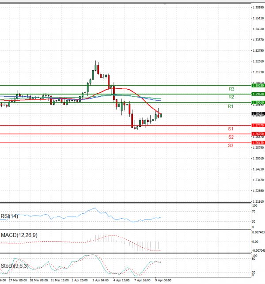265x284 pixels.
Task: Select the green 1.29630 price tag
Action: pos(258,94)
